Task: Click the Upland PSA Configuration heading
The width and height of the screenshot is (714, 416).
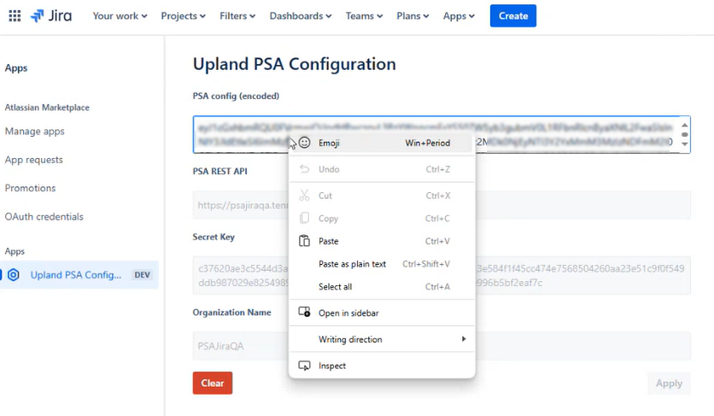Action: coord(294,64)
